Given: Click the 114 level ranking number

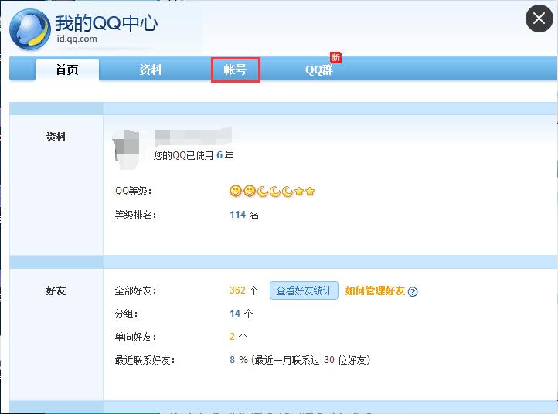Looking at the screenshot, I should coord(238,215).
